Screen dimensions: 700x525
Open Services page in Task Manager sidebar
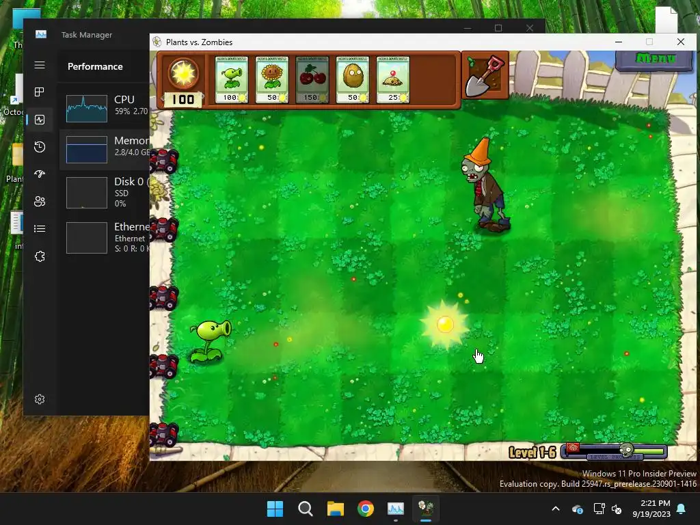[x=40, y=256]
